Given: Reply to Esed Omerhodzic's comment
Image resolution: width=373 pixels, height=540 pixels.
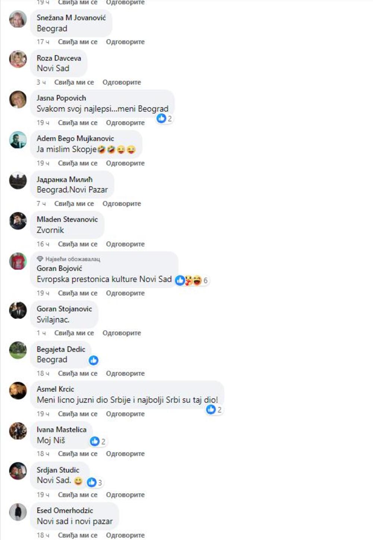Looking at the screenshot, I should [125, 535].
